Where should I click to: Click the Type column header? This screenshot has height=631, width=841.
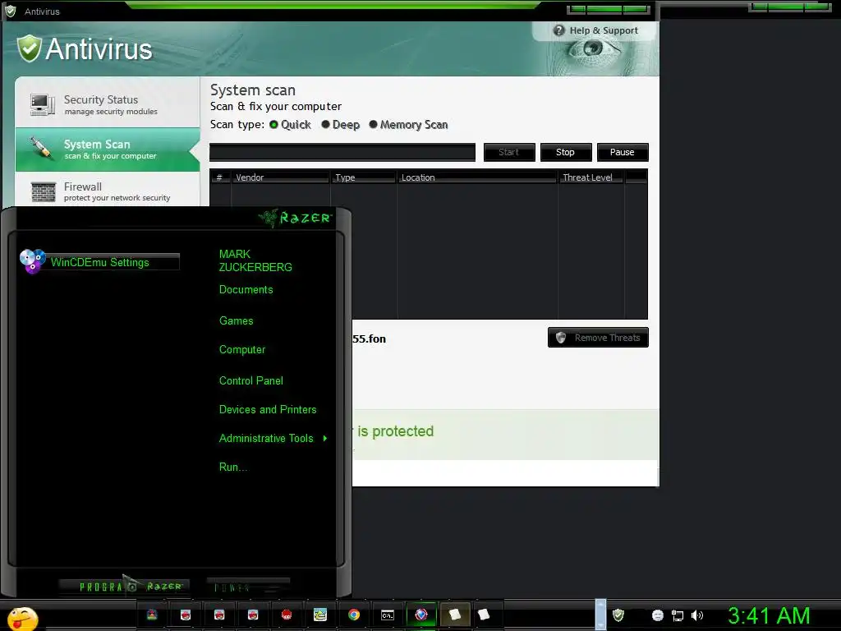tap(363, 177)
